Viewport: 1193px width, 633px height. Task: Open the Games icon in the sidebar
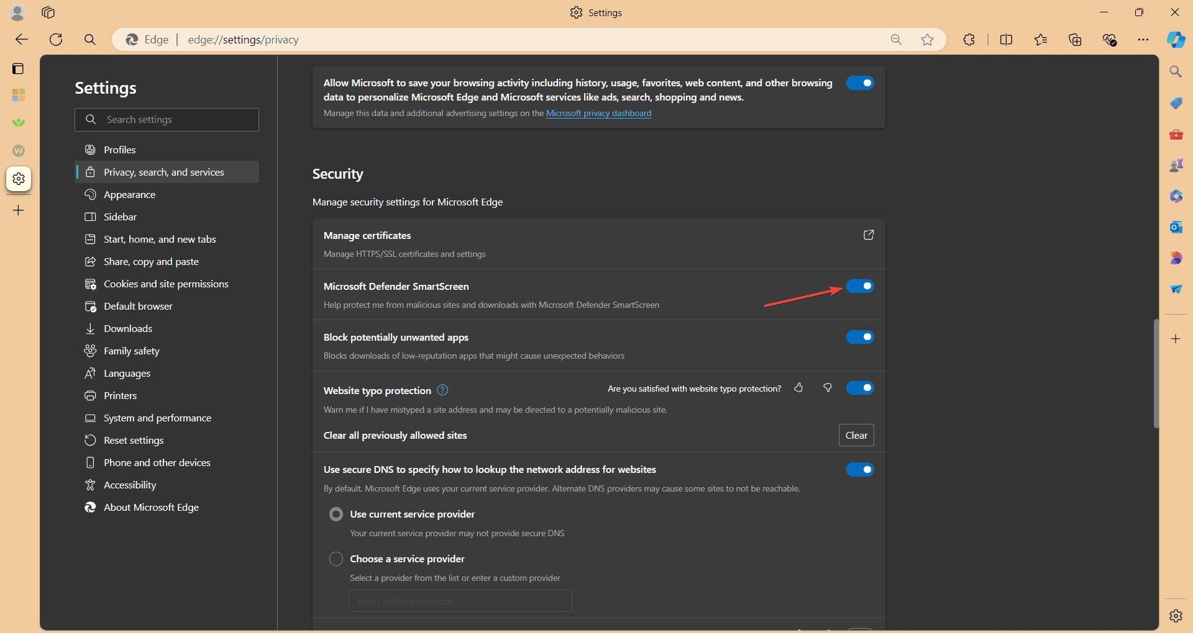click(x=1176, y=165)
